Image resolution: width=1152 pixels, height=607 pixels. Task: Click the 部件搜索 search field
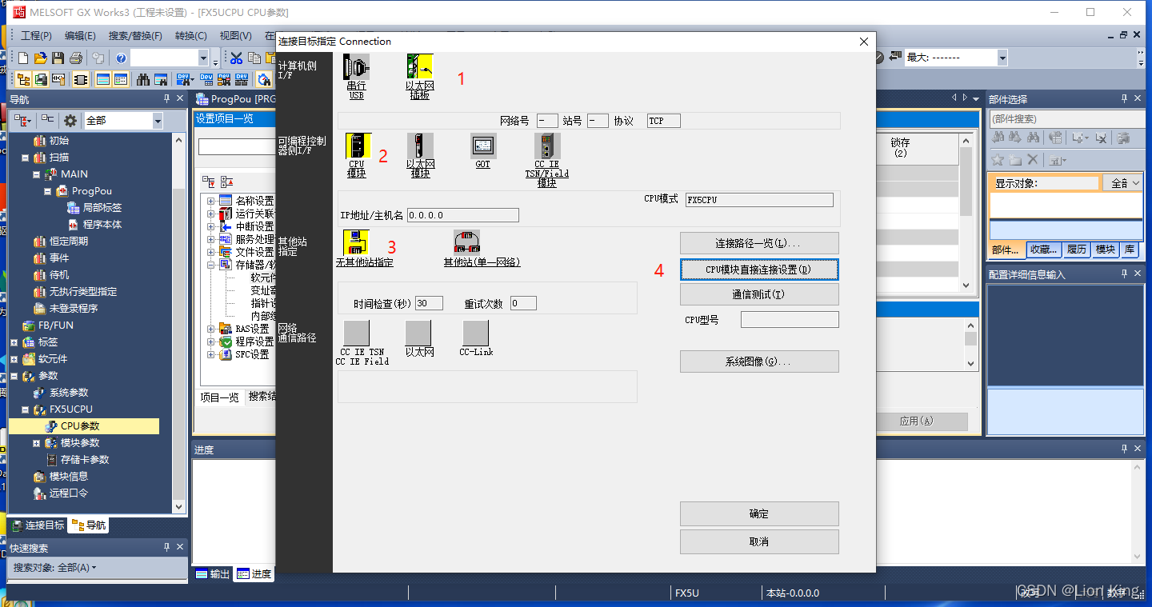pos(1066,119)
